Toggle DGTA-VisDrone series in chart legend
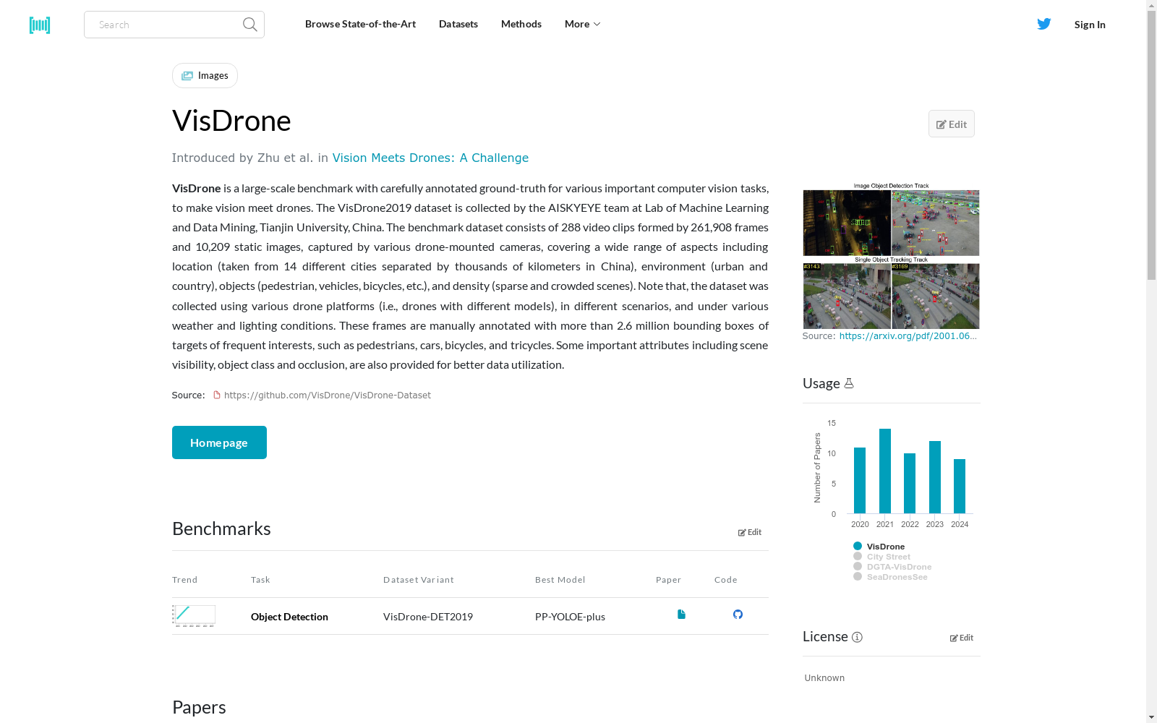The height and width of the screenshot is (723, 1157). coord(892,567)
